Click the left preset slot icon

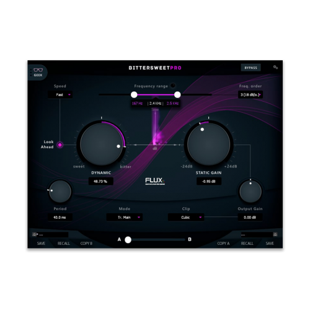(x=35, y=234)
